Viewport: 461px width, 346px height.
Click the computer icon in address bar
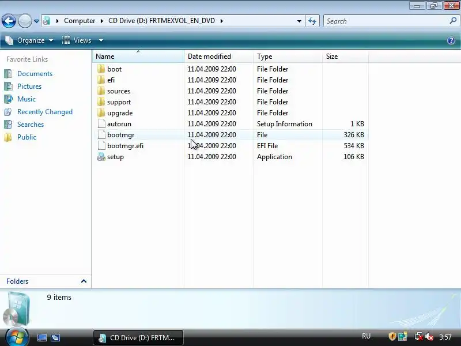click(47, 21)
